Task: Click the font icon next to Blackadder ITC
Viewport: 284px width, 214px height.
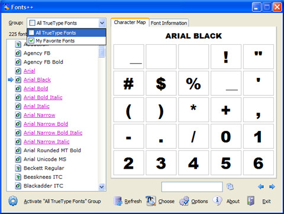Action: tap(18, 186)
